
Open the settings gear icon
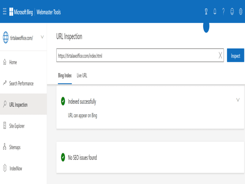click(241, 12)
